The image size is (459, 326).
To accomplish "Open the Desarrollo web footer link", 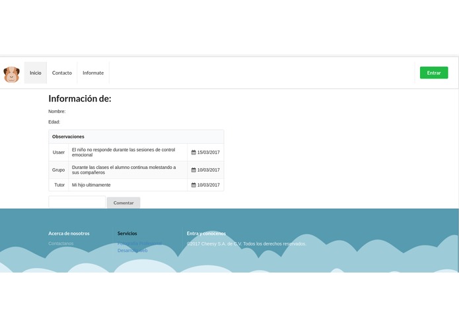I will click(132, 251).
